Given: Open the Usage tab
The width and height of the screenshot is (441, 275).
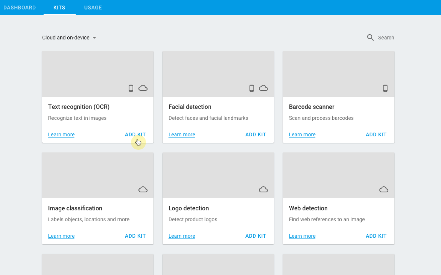Looking at the screenshot, I should coord(93,8).
